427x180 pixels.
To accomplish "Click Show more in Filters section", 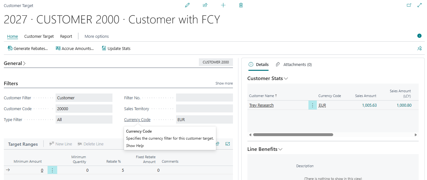I will (x=224, y=83).
